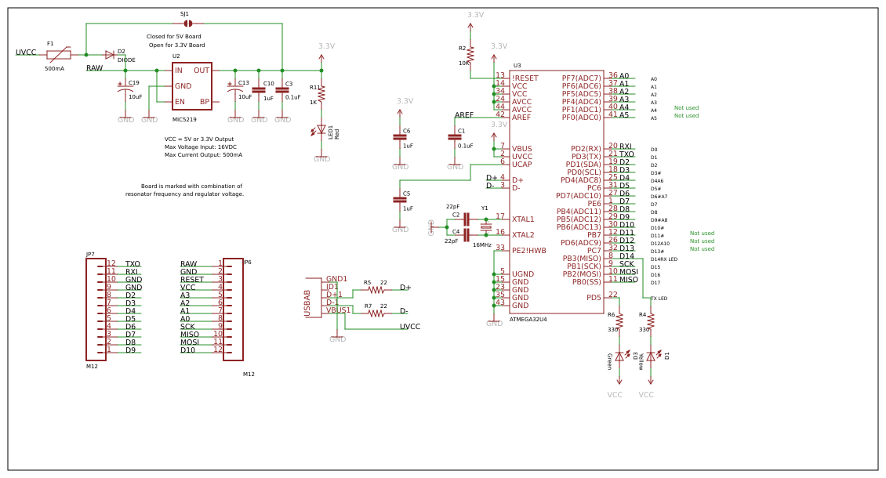Click the 3.3V supply arrow above R2
Image resolution: width=886 pixels, height=478 pixels.
[470, 27]
